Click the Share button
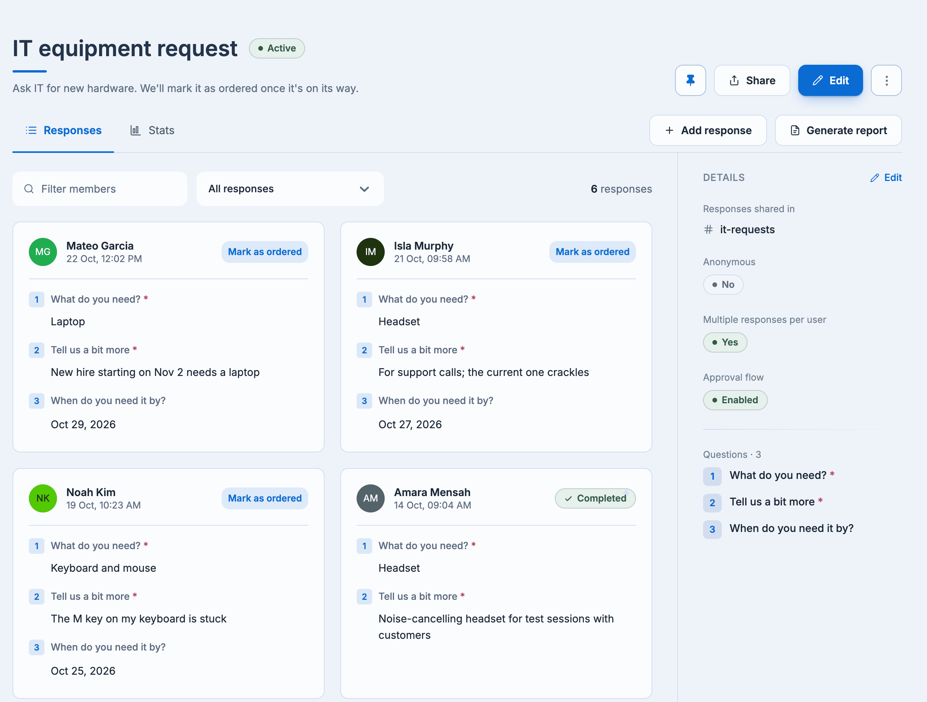The image size is (927, 702). 752,80
